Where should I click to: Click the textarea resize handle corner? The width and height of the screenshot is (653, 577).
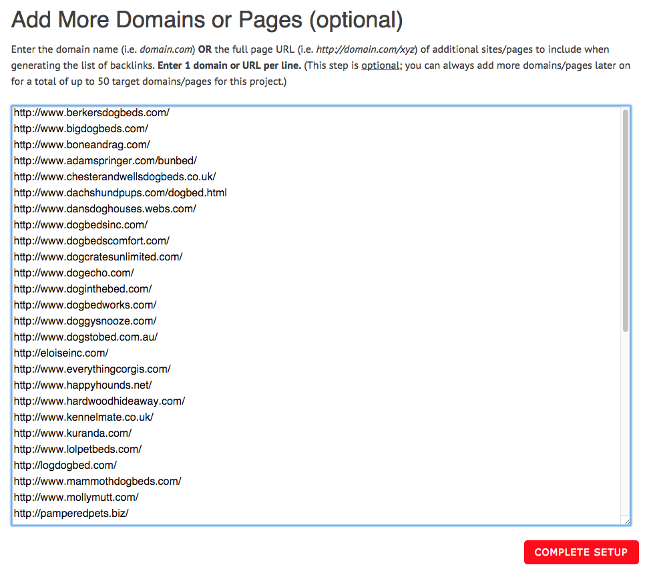(x=626, y=520)
